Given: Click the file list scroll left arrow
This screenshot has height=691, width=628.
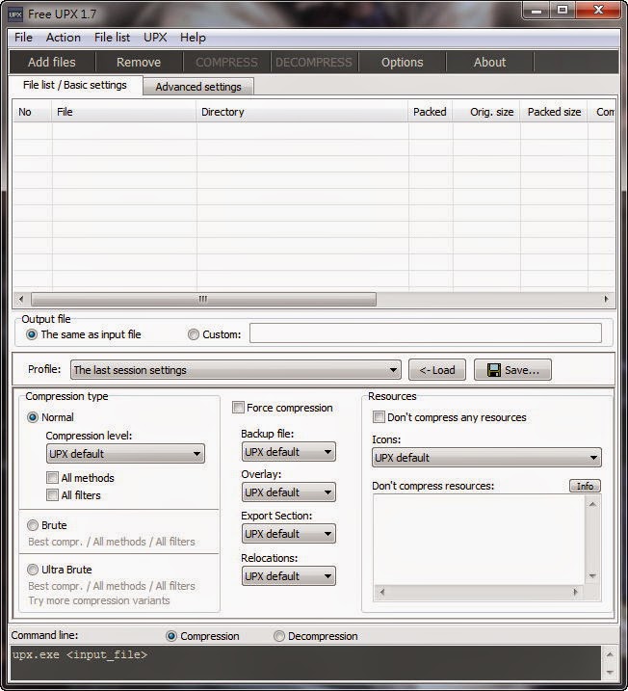Looking at the screenshot, I should (20, 299).
